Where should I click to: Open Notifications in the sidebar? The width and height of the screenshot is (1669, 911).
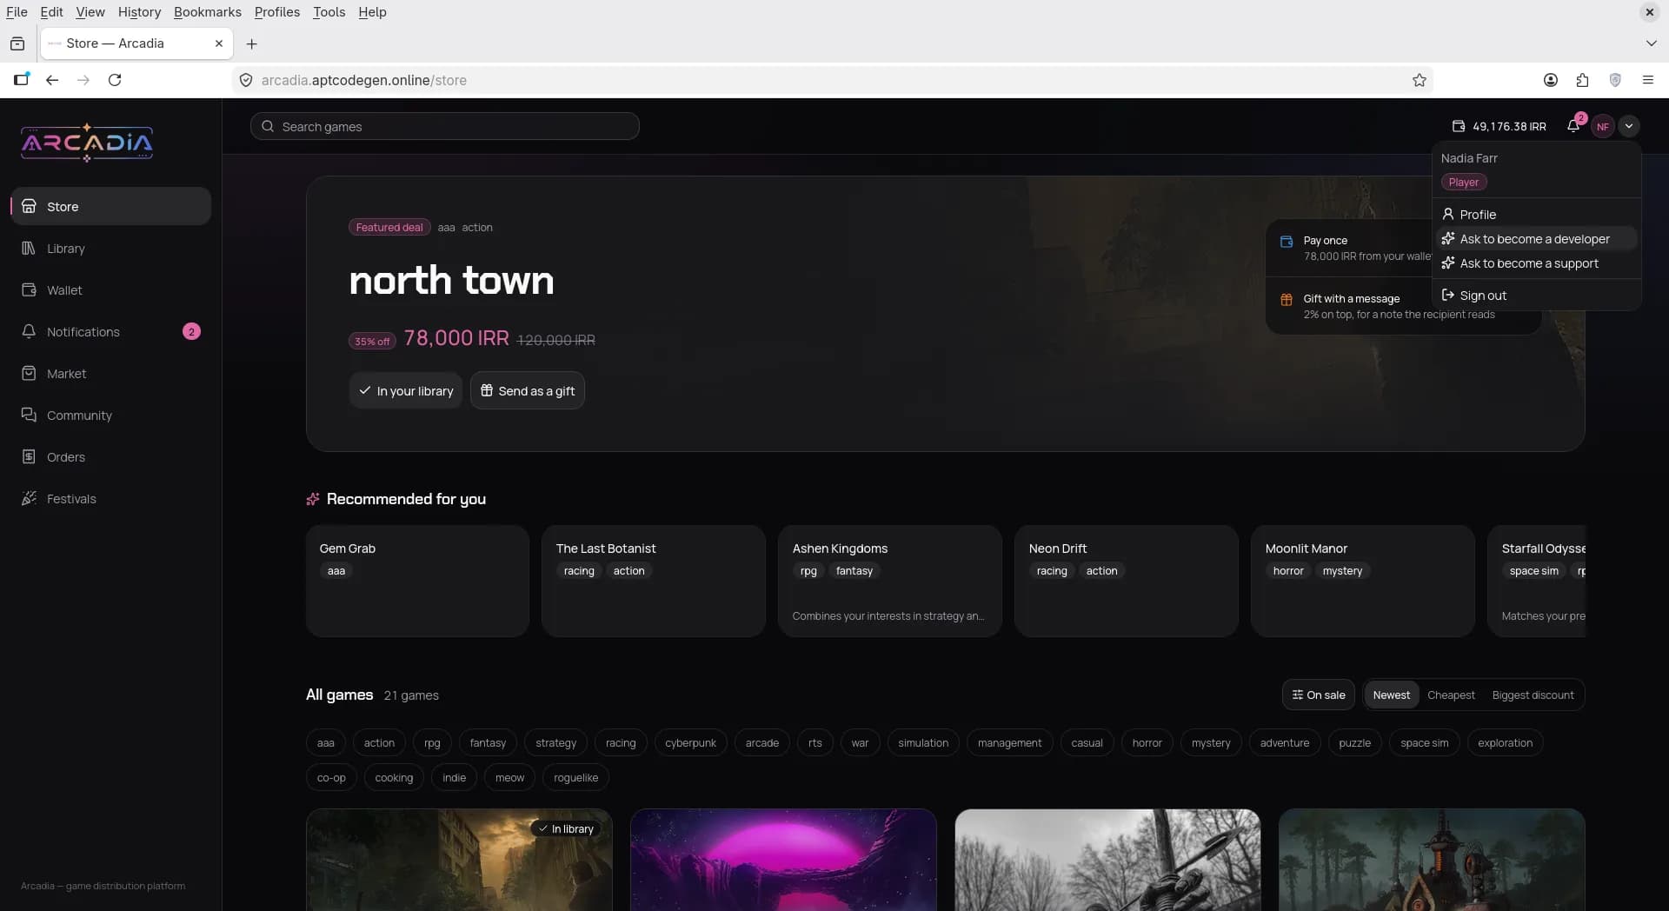(x=111, y=332)
